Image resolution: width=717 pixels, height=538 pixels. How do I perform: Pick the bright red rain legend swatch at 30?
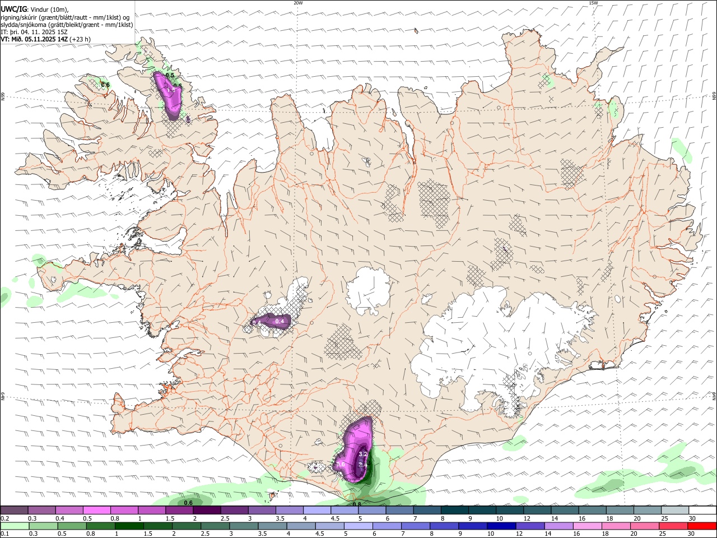tap(702, 526)
